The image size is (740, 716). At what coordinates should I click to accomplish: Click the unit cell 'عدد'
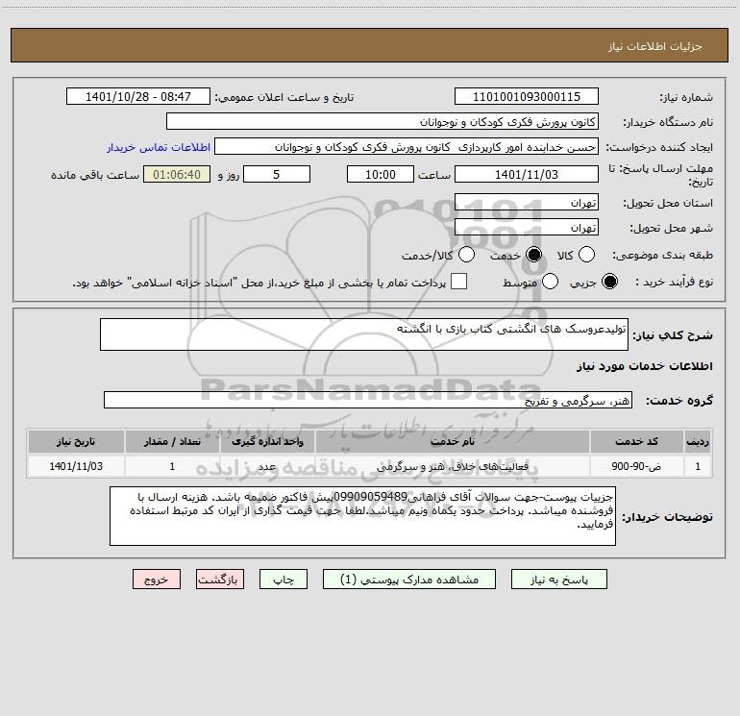pos(267,466)
